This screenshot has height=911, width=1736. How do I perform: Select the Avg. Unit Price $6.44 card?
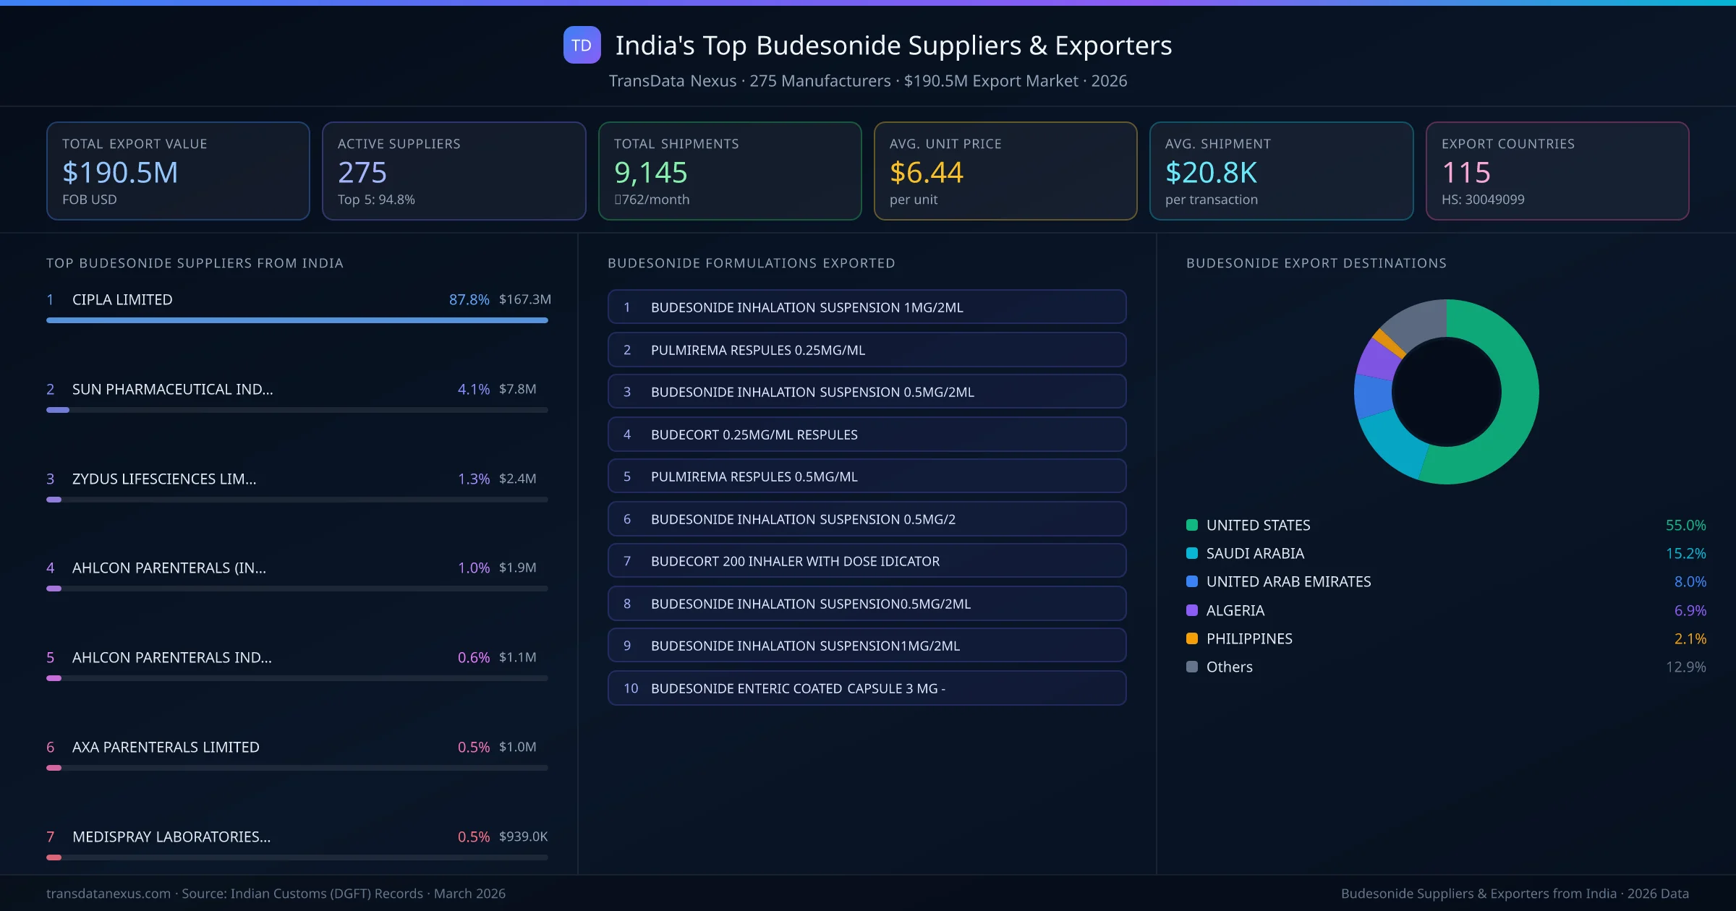[1005, 171]
